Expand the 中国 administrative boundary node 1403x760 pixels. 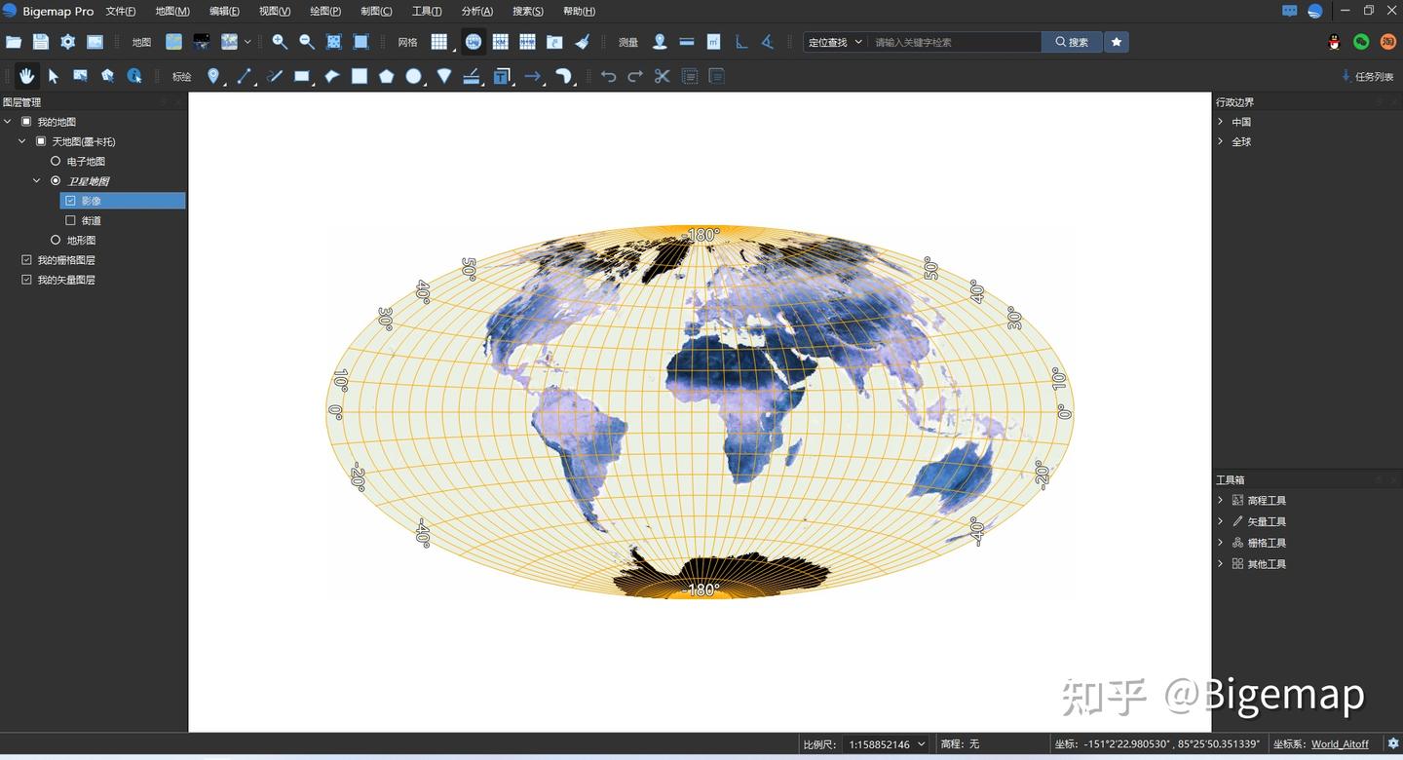(x=1221, y=122)
